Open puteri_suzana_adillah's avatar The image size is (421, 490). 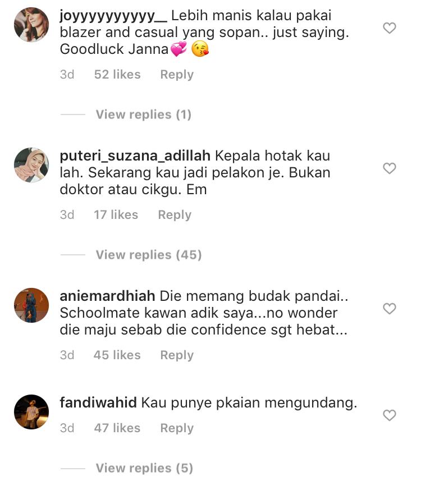[31, 165]
